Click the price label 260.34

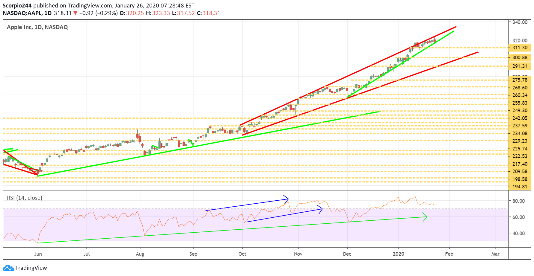pos(520,95)
